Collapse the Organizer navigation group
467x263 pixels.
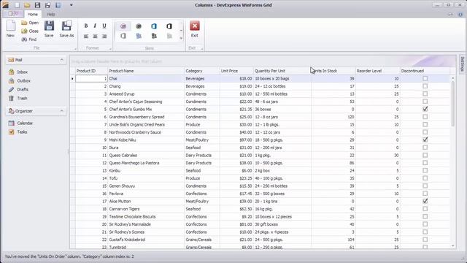[61, 111]
